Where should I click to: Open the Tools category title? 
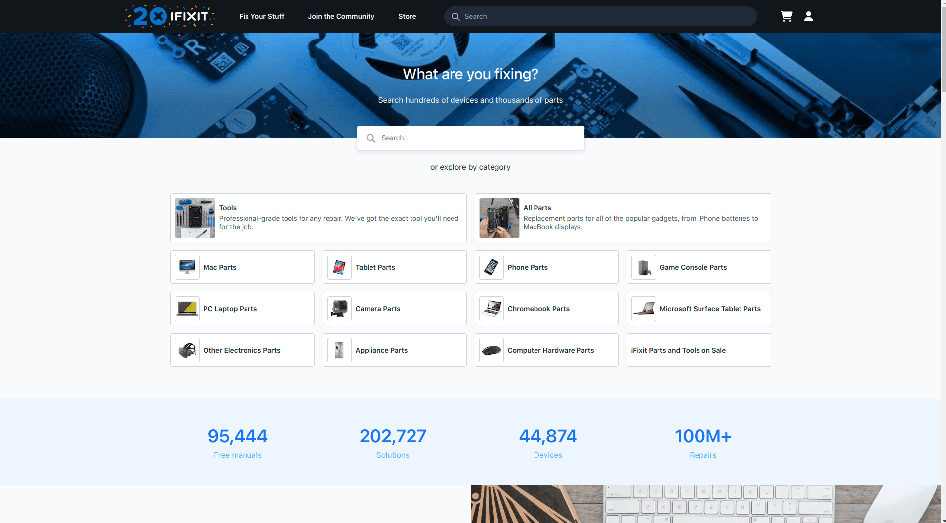pyautogui.click(x=228, y=208)
